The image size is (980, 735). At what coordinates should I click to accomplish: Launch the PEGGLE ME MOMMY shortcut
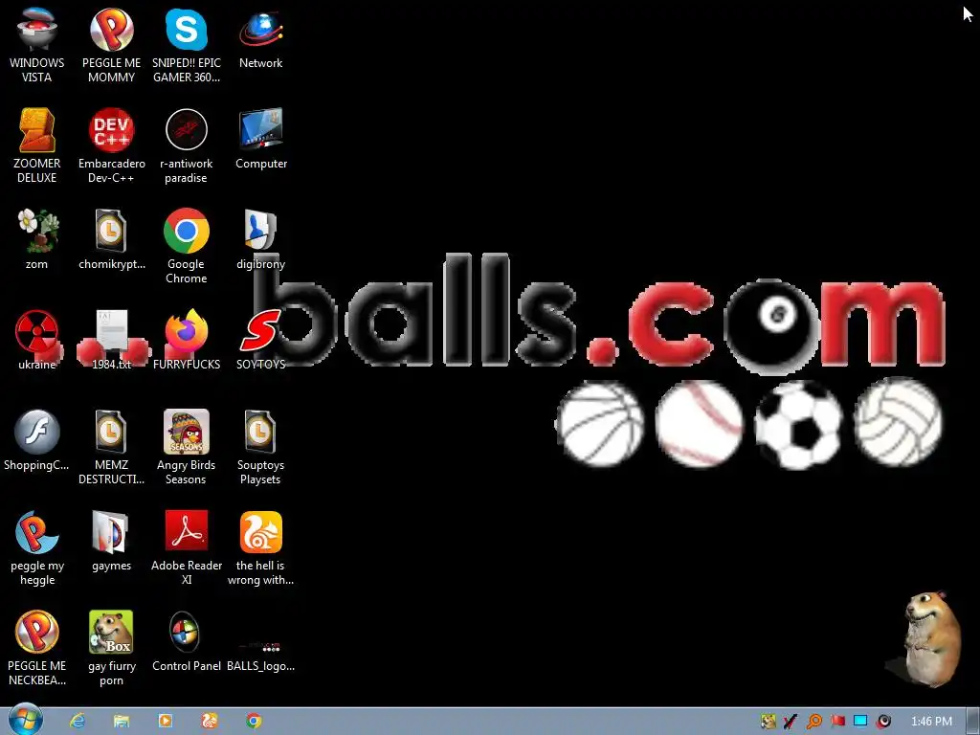pyautogui.click(x=111, y=45)
